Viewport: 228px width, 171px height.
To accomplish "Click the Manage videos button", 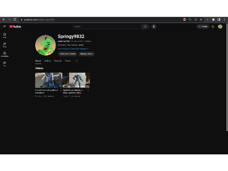I will pyautogui.click(x=86, y=54).
